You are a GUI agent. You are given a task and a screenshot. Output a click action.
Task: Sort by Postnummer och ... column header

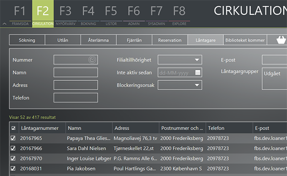coord(182,128)
